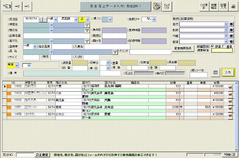
Task: Click the filter funnel next to 得意先 field
Action: coord(87,25)
